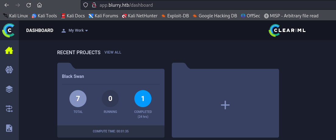Open the Pipelines icon in sidebar
Image resolution: width=336 pixels, height=140 pixels.
click(x=9, y=109)
